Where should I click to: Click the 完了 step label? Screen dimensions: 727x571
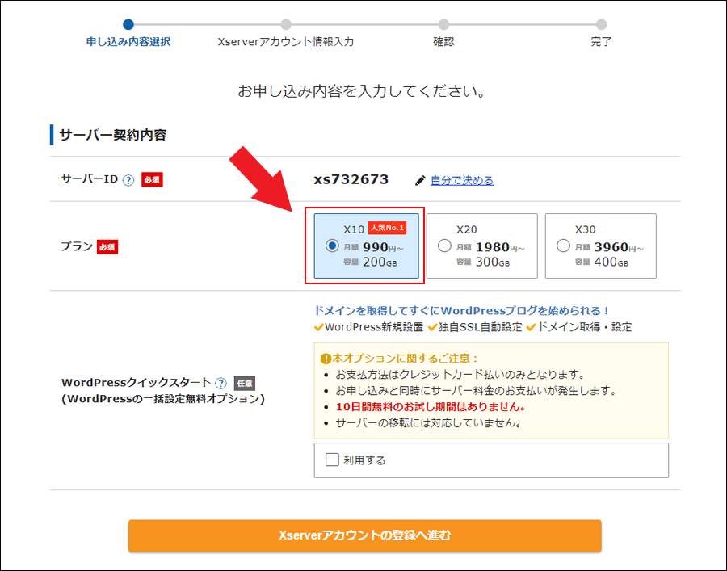tap(601, 42)
